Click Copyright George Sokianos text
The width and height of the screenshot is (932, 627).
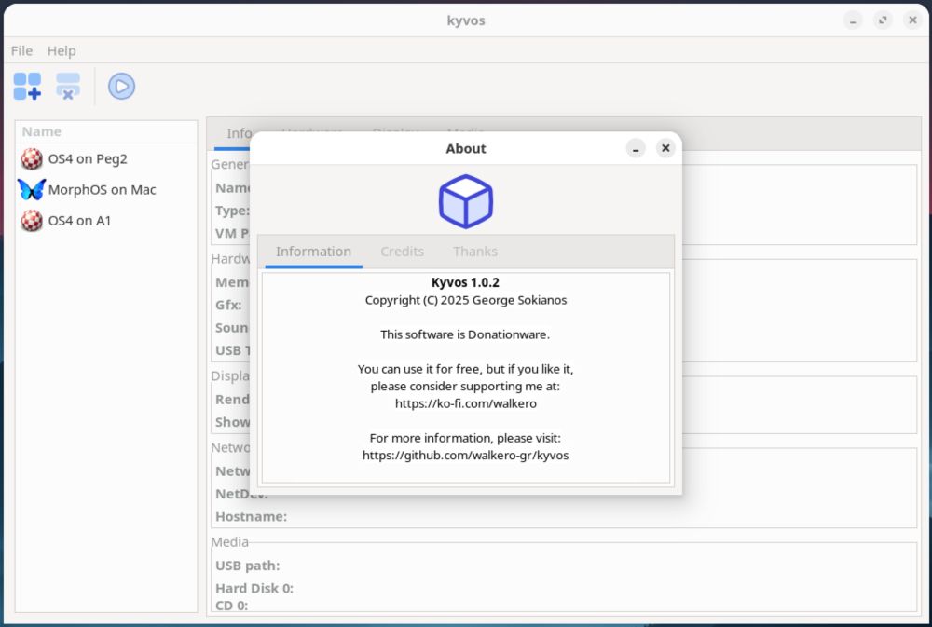pyautogui.click(x=465, y=300)
